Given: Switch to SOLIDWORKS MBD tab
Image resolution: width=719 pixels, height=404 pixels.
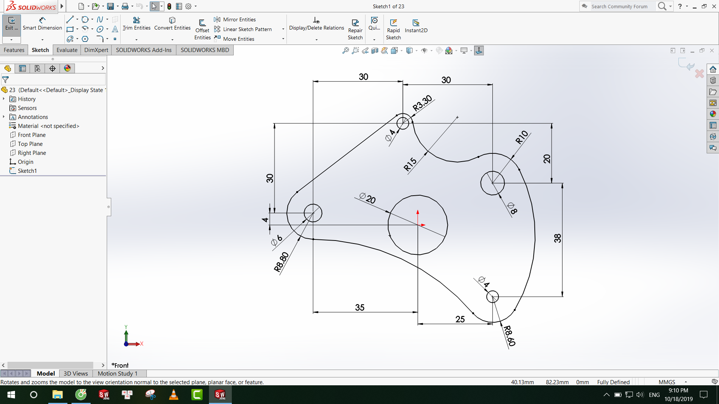Looking at the screenshot, I should [x=205, y=50].
